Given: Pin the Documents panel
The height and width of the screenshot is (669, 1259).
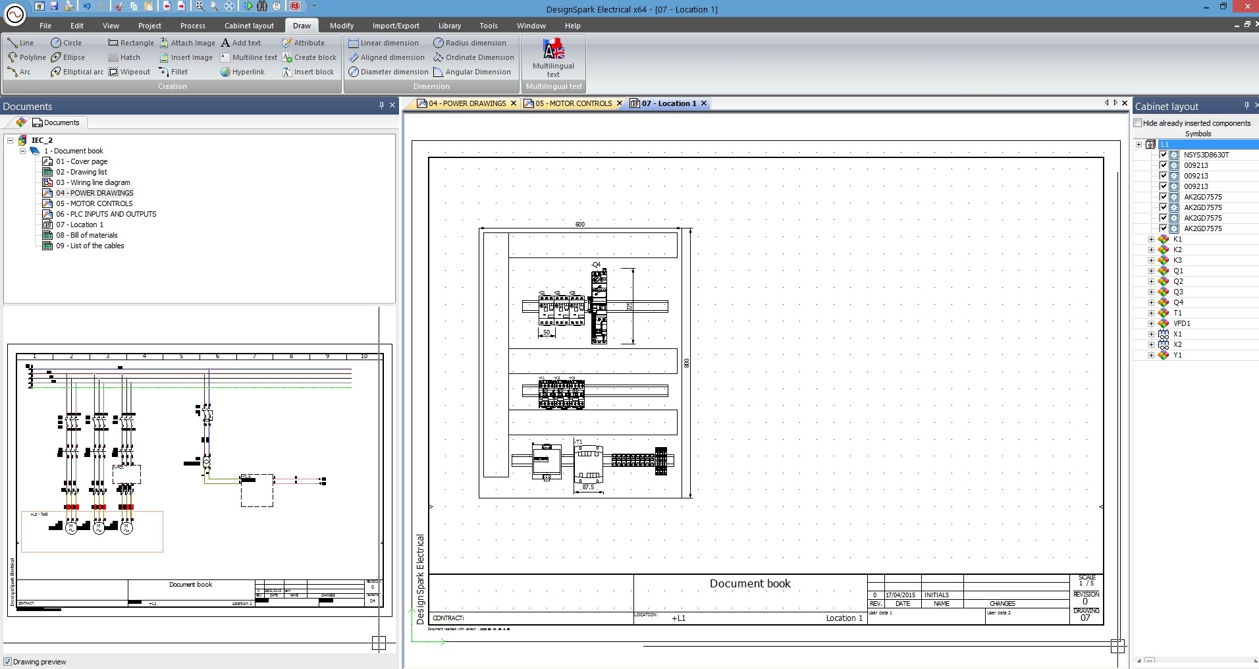Looking at the screenshot, I should [x=381, y=105].
